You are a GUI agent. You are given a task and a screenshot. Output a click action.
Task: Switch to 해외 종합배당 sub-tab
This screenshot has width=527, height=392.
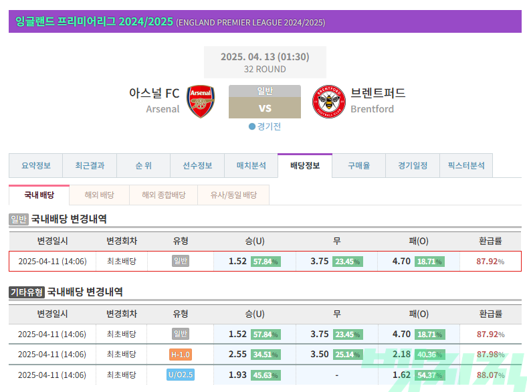click(x=164, y=195)
